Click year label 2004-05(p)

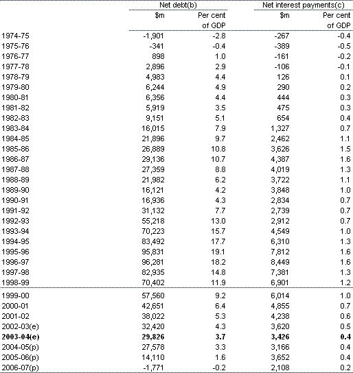(20, 347)
